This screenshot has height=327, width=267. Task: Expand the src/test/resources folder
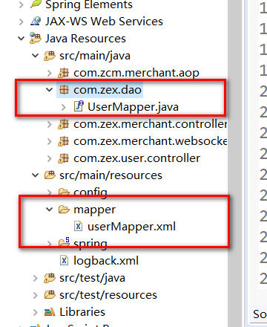tap(36, 295)
